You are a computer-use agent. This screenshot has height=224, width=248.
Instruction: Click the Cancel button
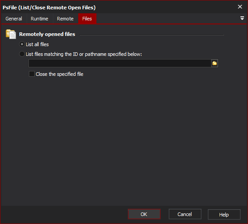tap(185, 214)
